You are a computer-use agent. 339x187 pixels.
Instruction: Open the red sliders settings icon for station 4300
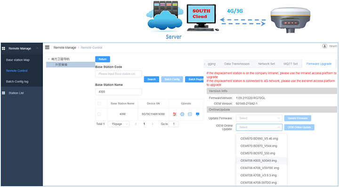[x=175, y=114]
